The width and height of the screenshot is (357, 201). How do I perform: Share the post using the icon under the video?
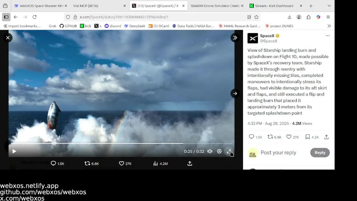(190, 164)
